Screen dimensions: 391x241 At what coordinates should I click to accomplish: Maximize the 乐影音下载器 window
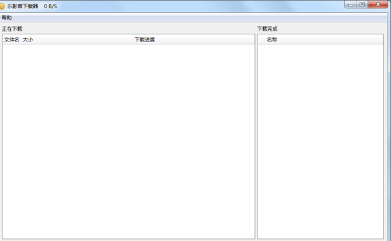(x=362, y=4)
